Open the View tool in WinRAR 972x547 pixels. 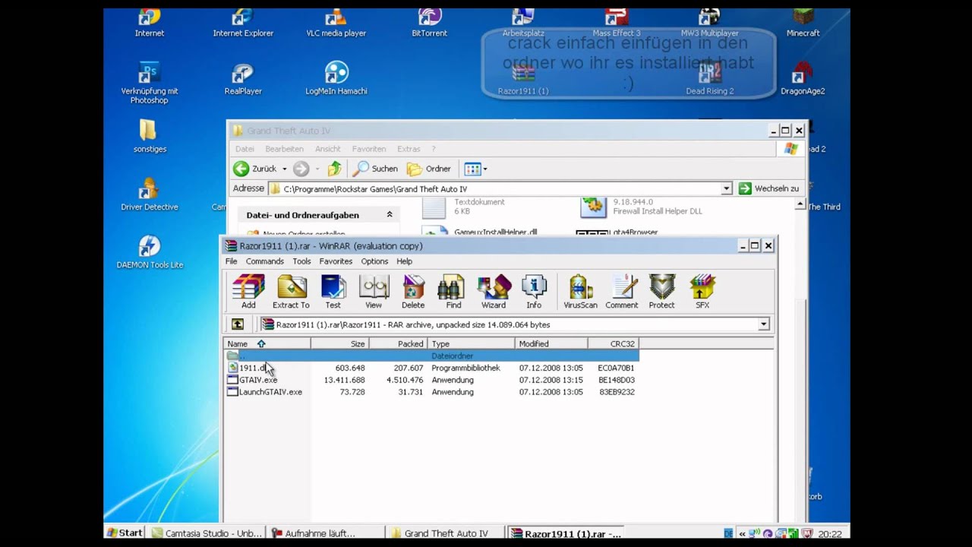374,292
